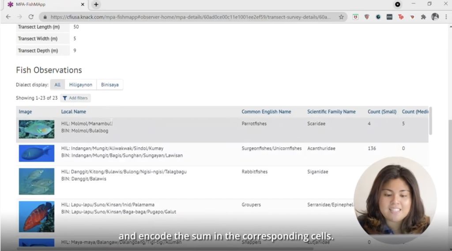
Task: Bookmark this page with the star icon
Action: point(341,17)
